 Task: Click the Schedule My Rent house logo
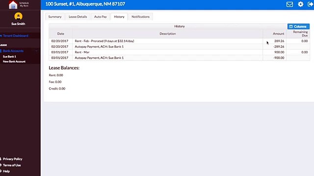(13, 4)
